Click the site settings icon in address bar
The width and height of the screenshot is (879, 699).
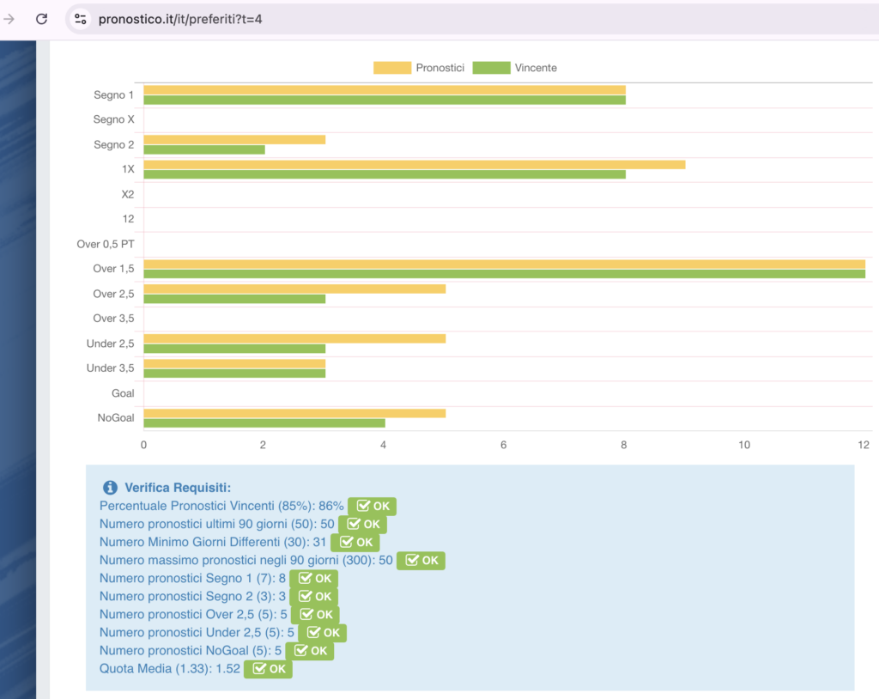click(x=80, y=19)
